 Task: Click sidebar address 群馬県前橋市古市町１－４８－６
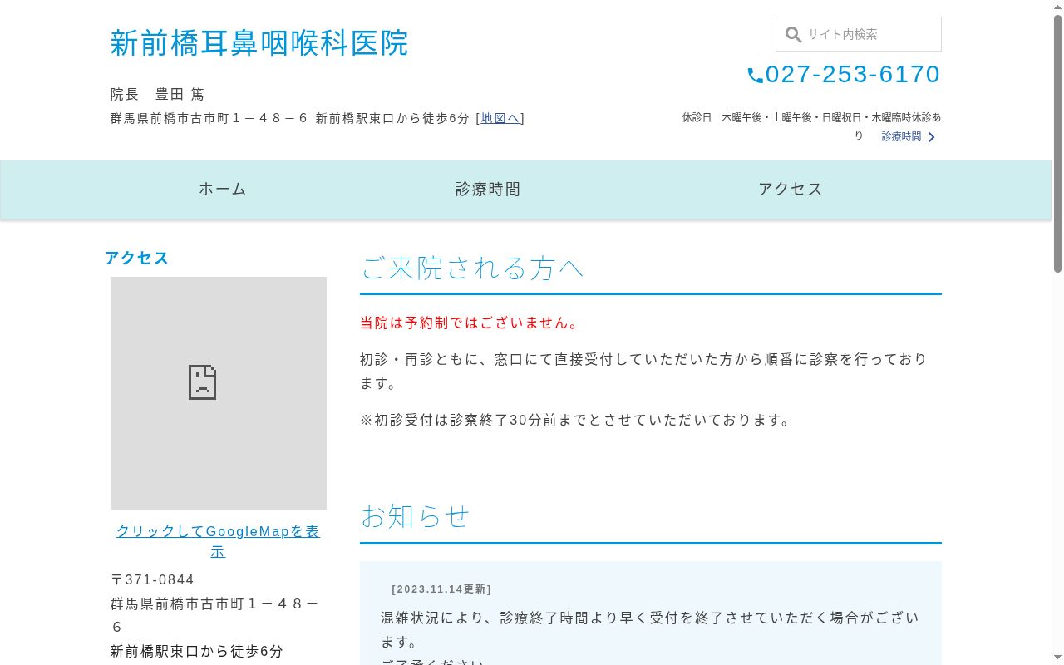click(x=214, y=615)
